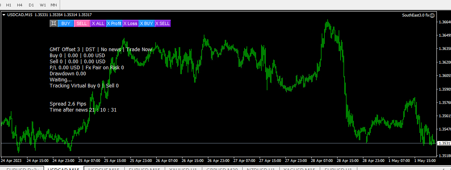Open the EURUSD,Daily chart tab

22,168
